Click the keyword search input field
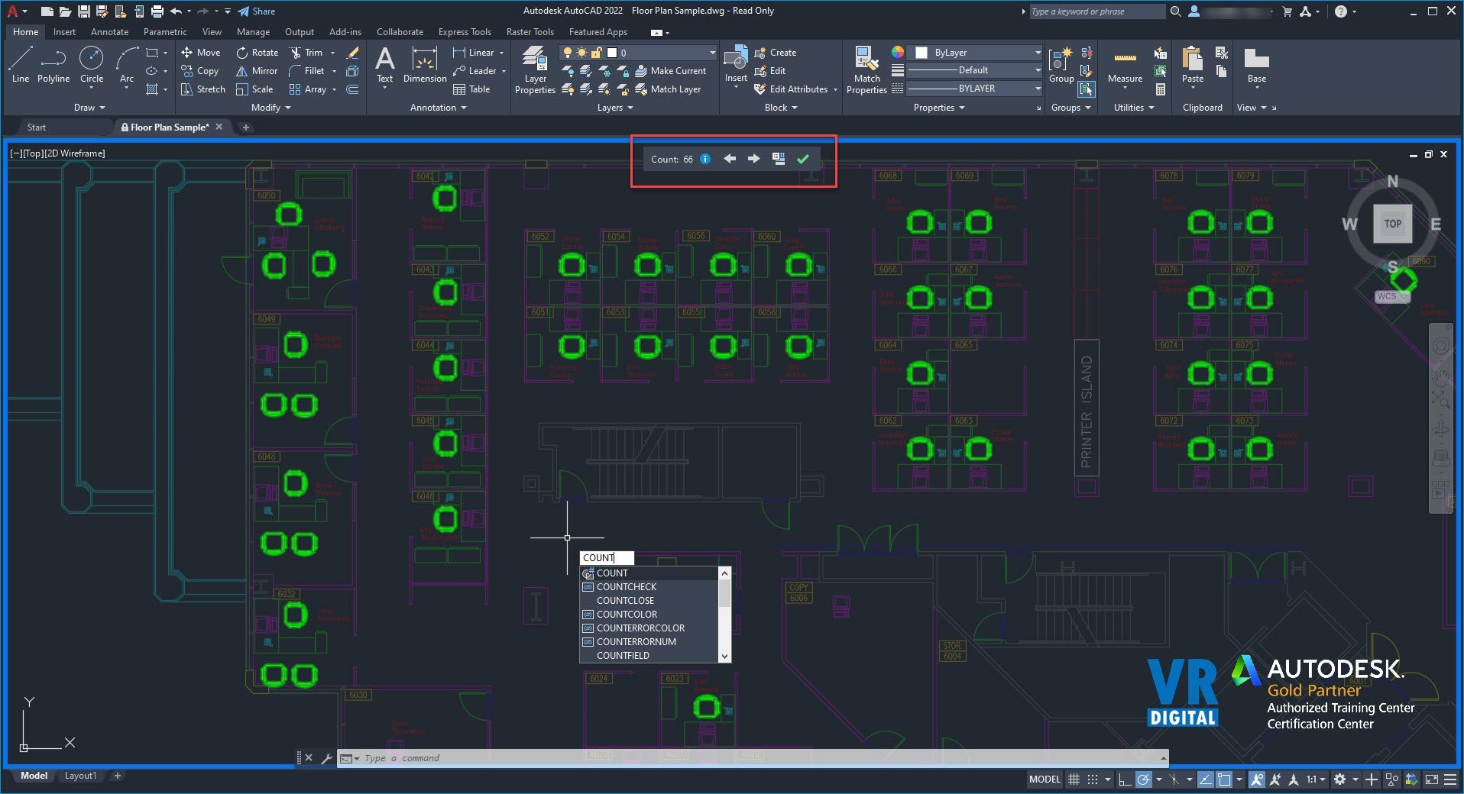The width and height of the screenshot is (1464, 794). (x=1096, y=11)
